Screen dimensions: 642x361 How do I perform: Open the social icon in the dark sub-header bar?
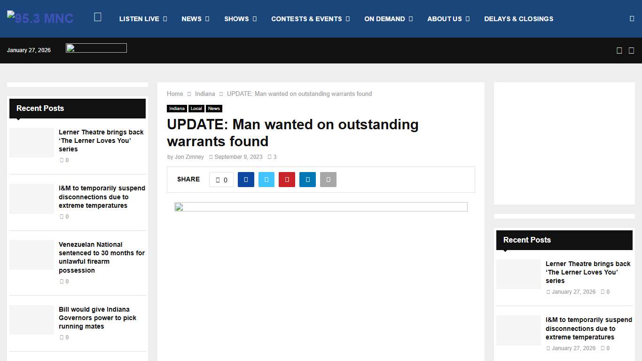[619, 50]
